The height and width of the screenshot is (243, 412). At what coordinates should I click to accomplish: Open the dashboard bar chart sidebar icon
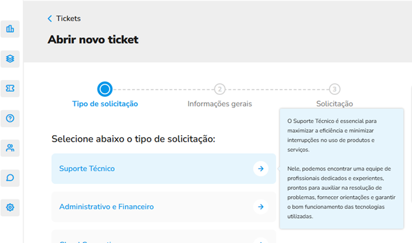pos(10,29)
